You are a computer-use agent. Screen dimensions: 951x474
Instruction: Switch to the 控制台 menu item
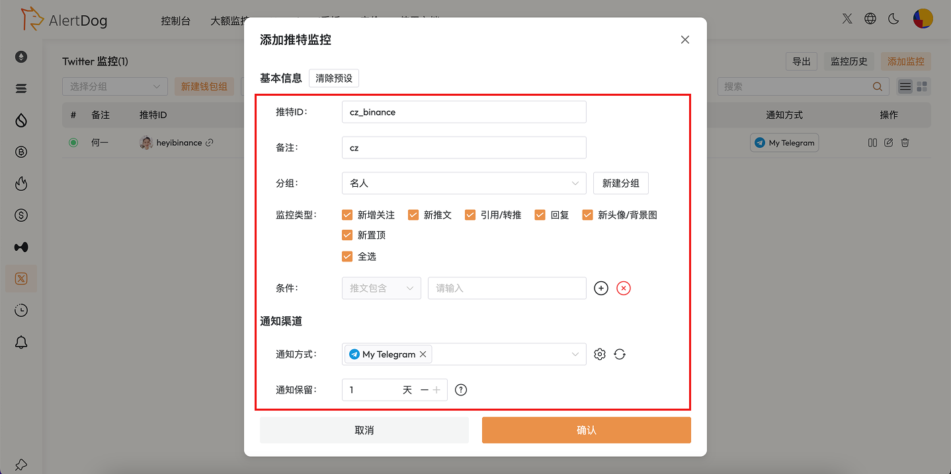[176, 20]
